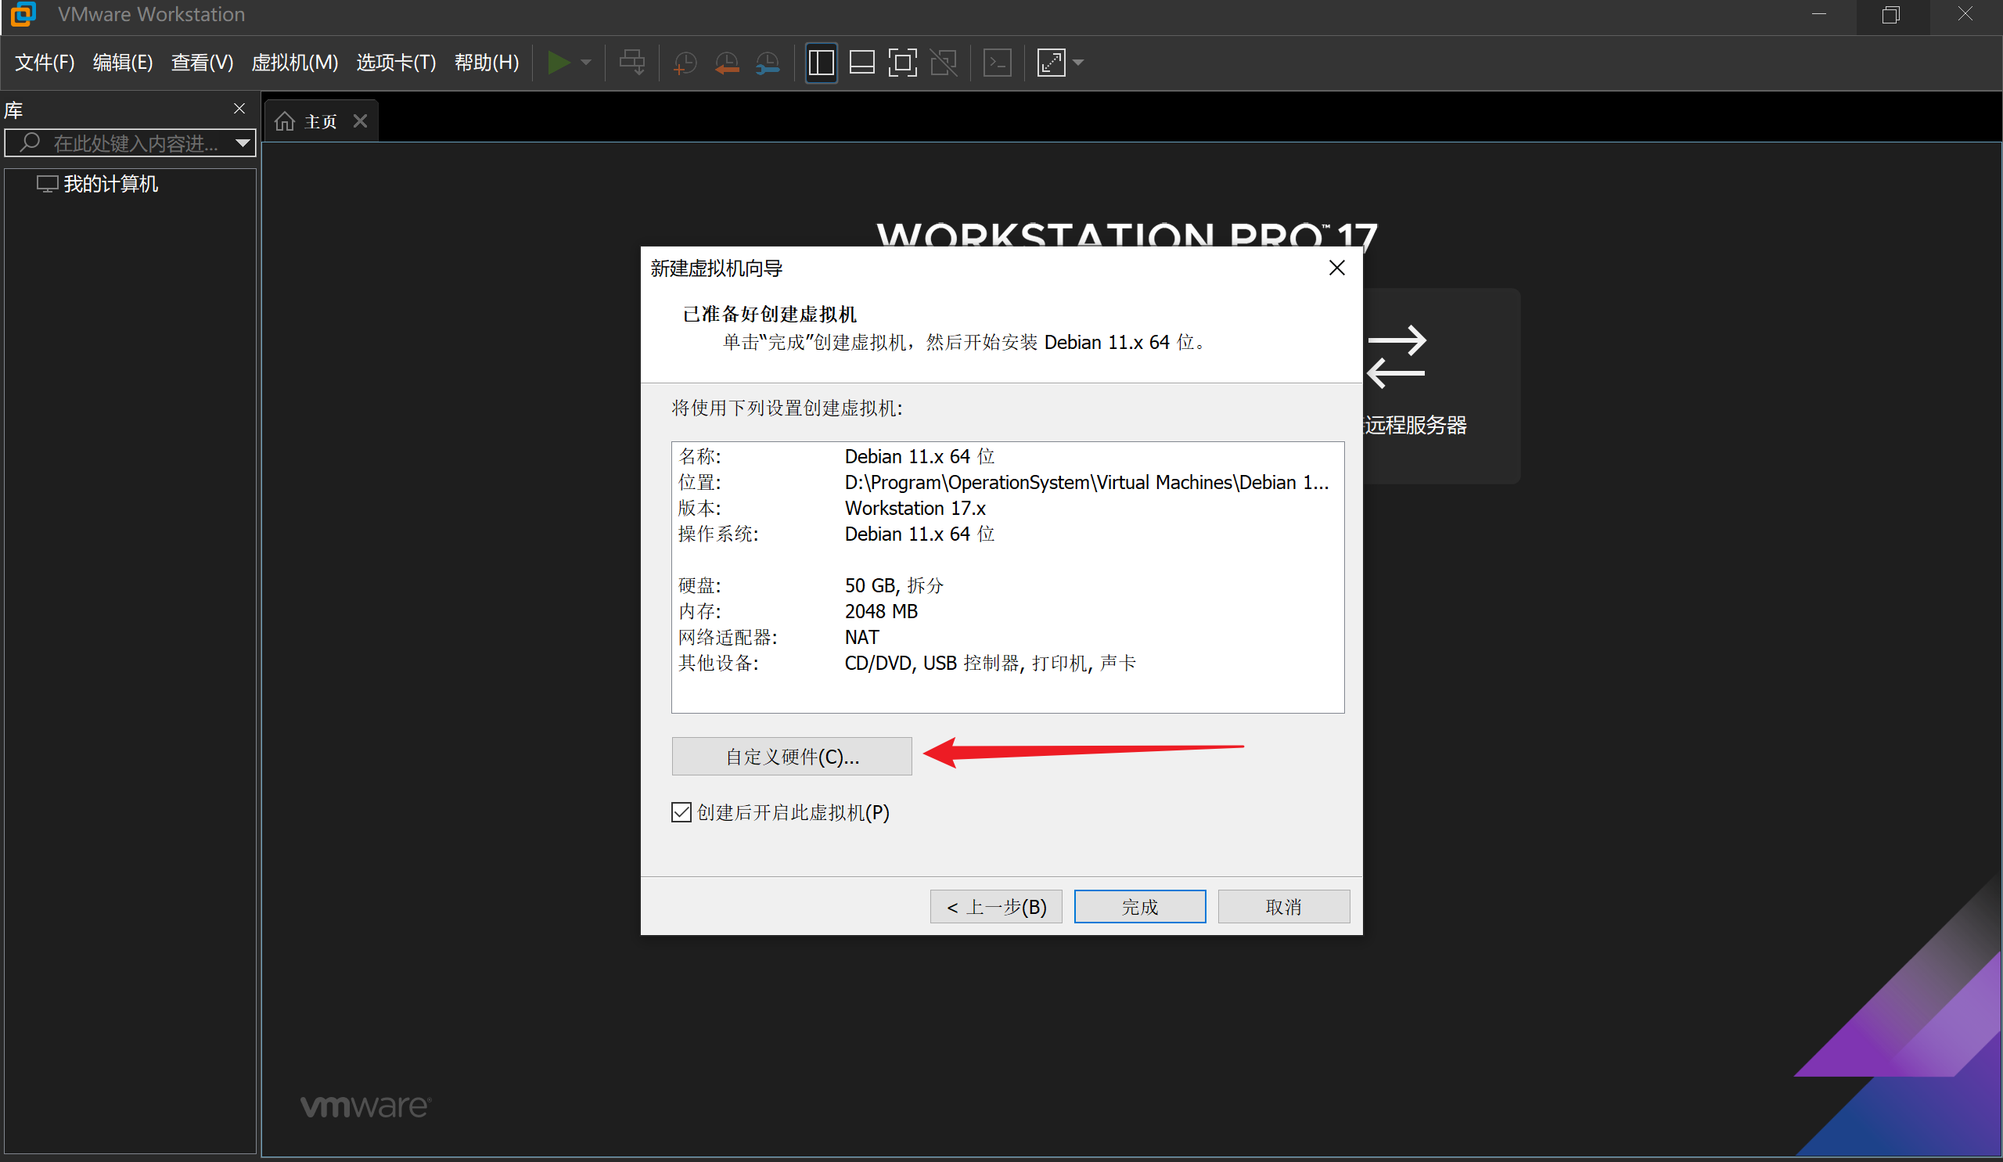Click the 自定义硬件(C)... button

[x=792, y=756]
